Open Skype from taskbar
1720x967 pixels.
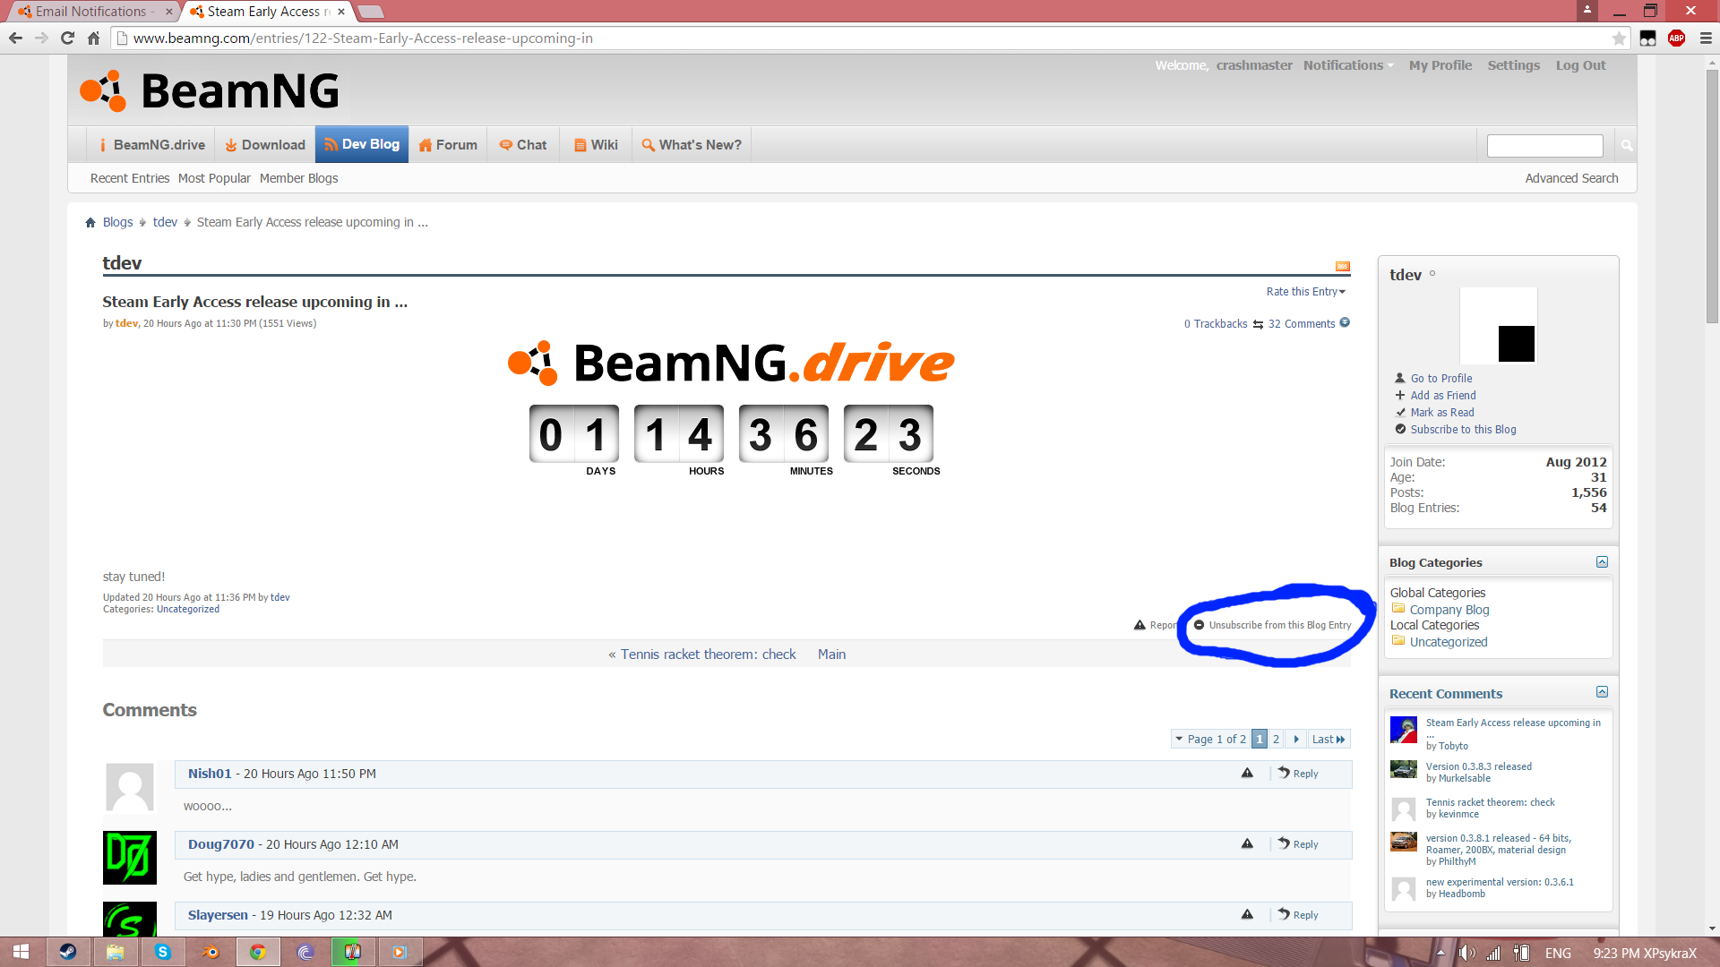pos(163,952)
